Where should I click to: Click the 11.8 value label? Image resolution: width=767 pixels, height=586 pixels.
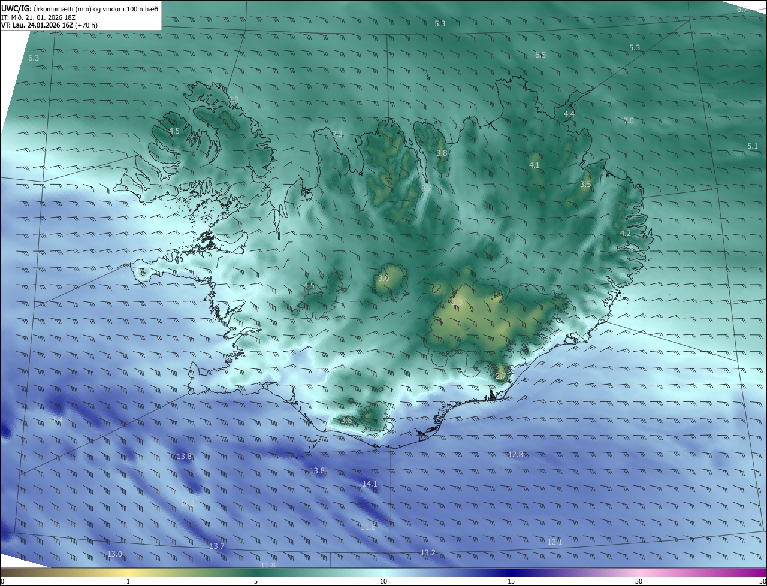[x=268, y=564]
